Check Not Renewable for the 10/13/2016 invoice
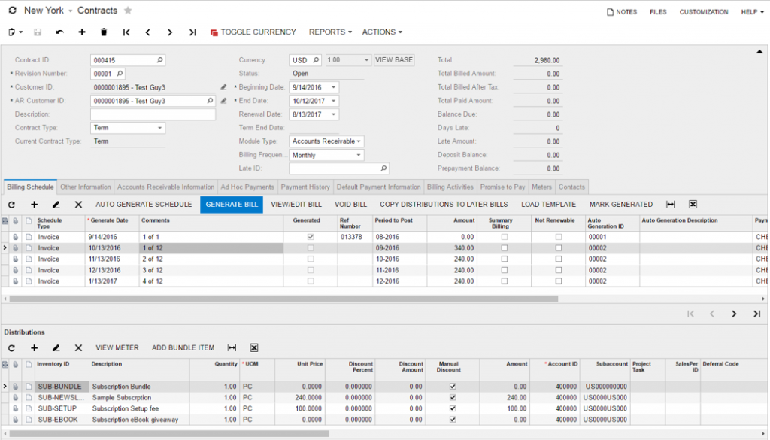This screenshot has width=770, height=440. [558, 247]
